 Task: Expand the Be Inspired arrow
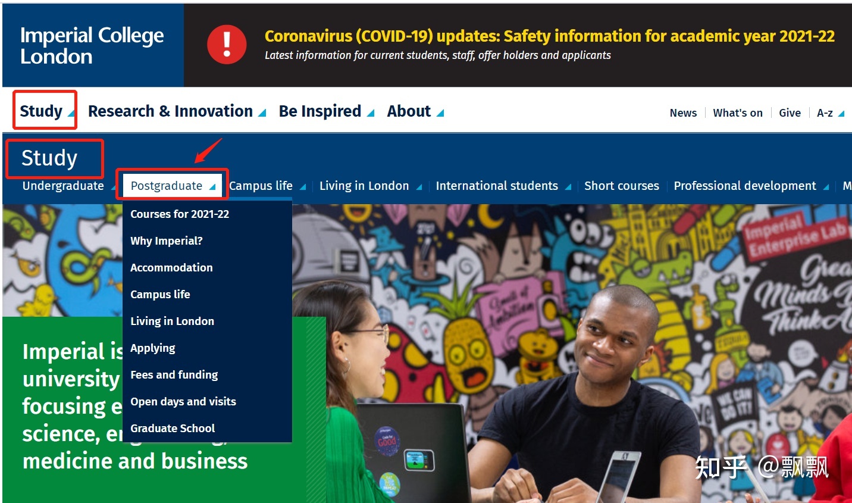[x=370, y=113]
